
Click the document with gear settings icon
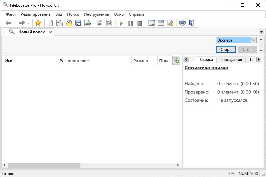point(170,23)
